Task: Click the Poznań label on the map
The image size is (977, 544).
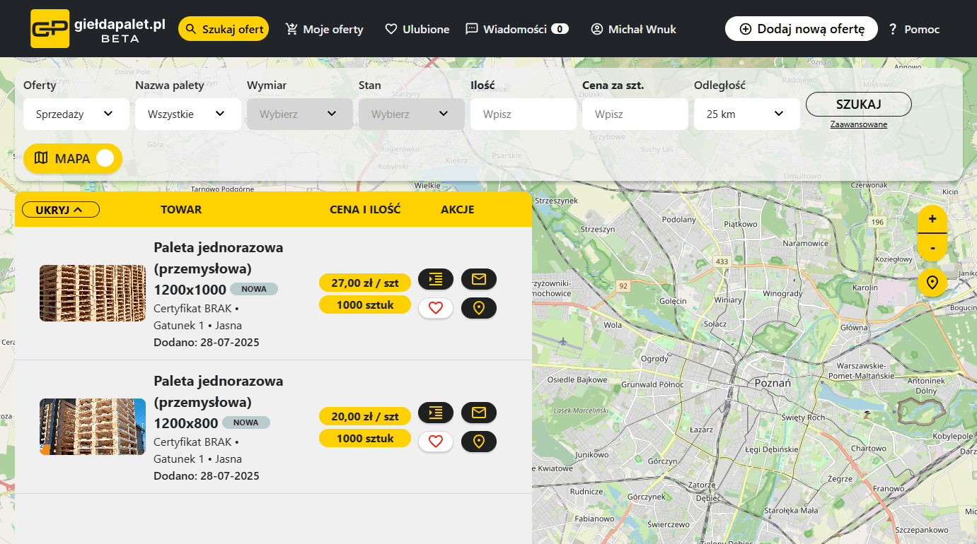Action: pos(773,382)
